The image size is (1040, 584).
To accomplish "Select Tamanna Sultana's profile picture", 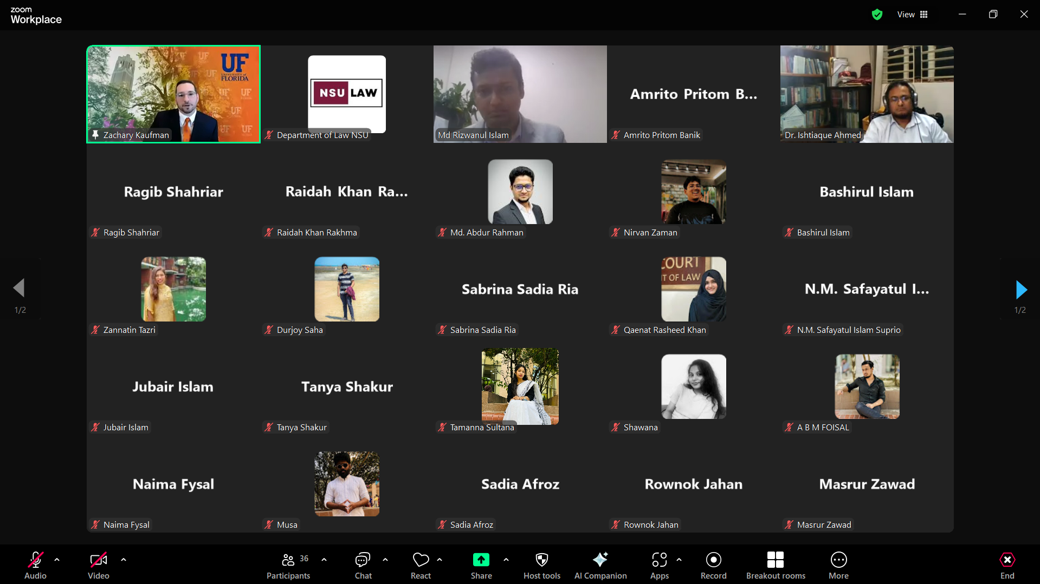I will pyautogui.click(x=520, y=386).
